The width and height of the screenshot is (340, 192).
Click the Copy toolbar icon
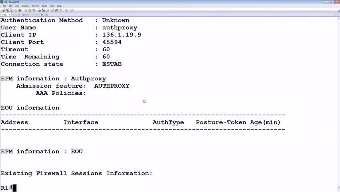coord(26,10)
